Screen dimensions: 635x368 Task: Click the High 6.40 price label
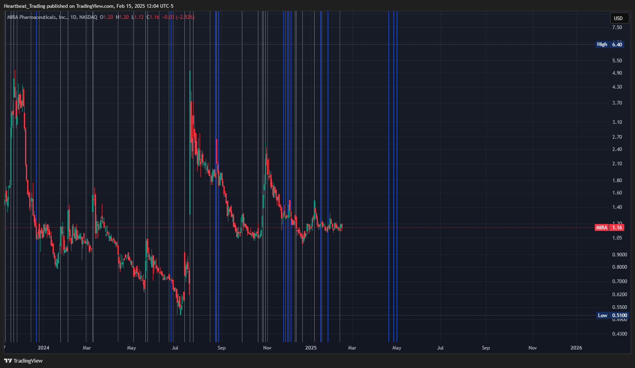pos(610,44)
